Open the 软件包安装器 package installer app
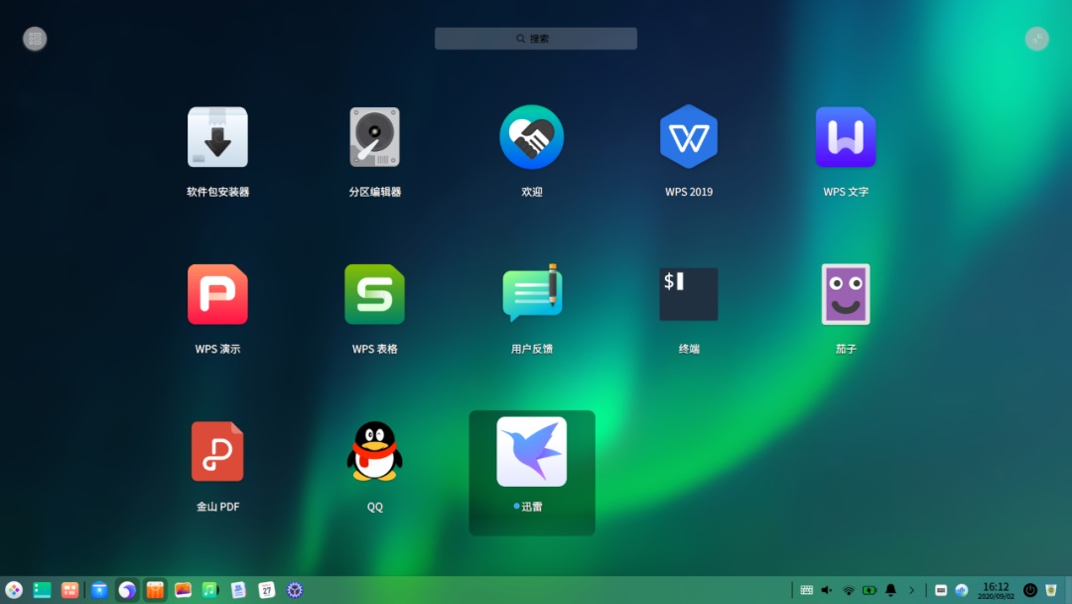The width and height of the screenshot is (1072, 604). coord(217,137)
